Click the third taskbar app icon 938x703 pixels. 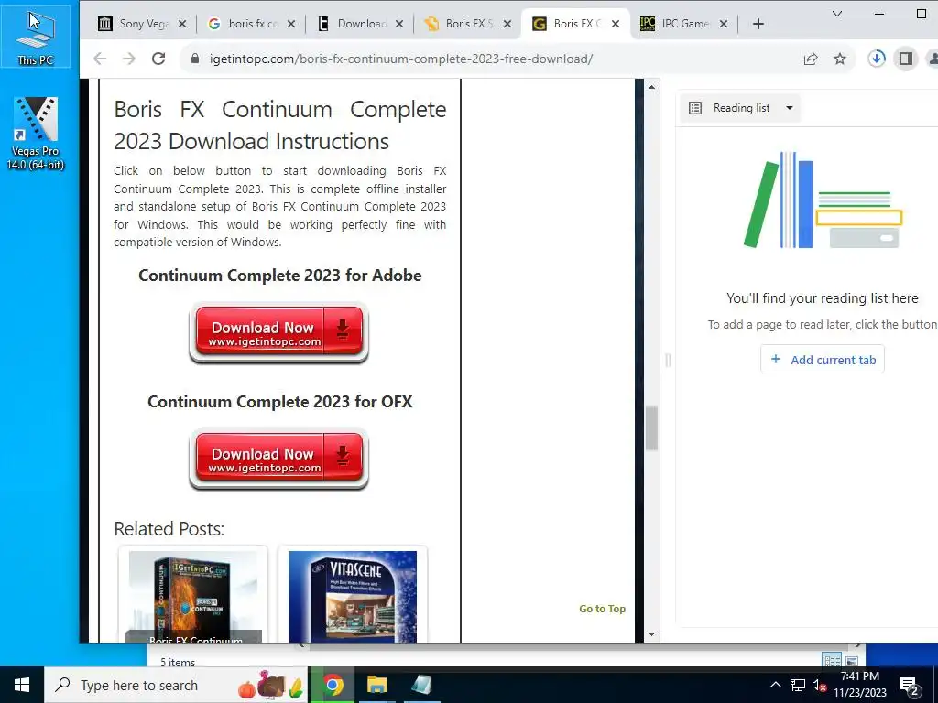point(421,685)
